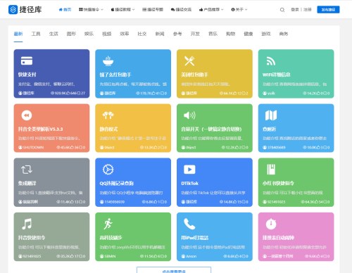
Task: Click the 注册 register link
Action: (x=308, y=10)
